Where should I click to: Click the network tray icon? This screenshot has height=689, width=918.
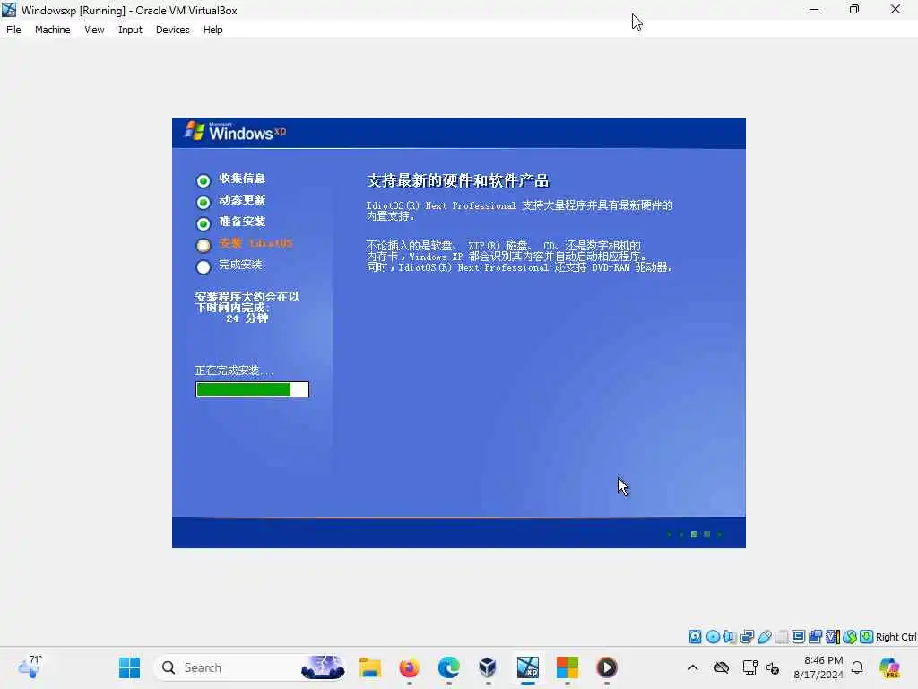coord(749,667)
